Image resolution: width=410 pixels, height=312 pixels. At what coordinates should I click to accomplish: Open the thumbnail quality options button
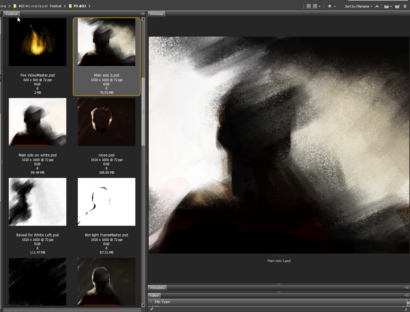pos(315,6)
